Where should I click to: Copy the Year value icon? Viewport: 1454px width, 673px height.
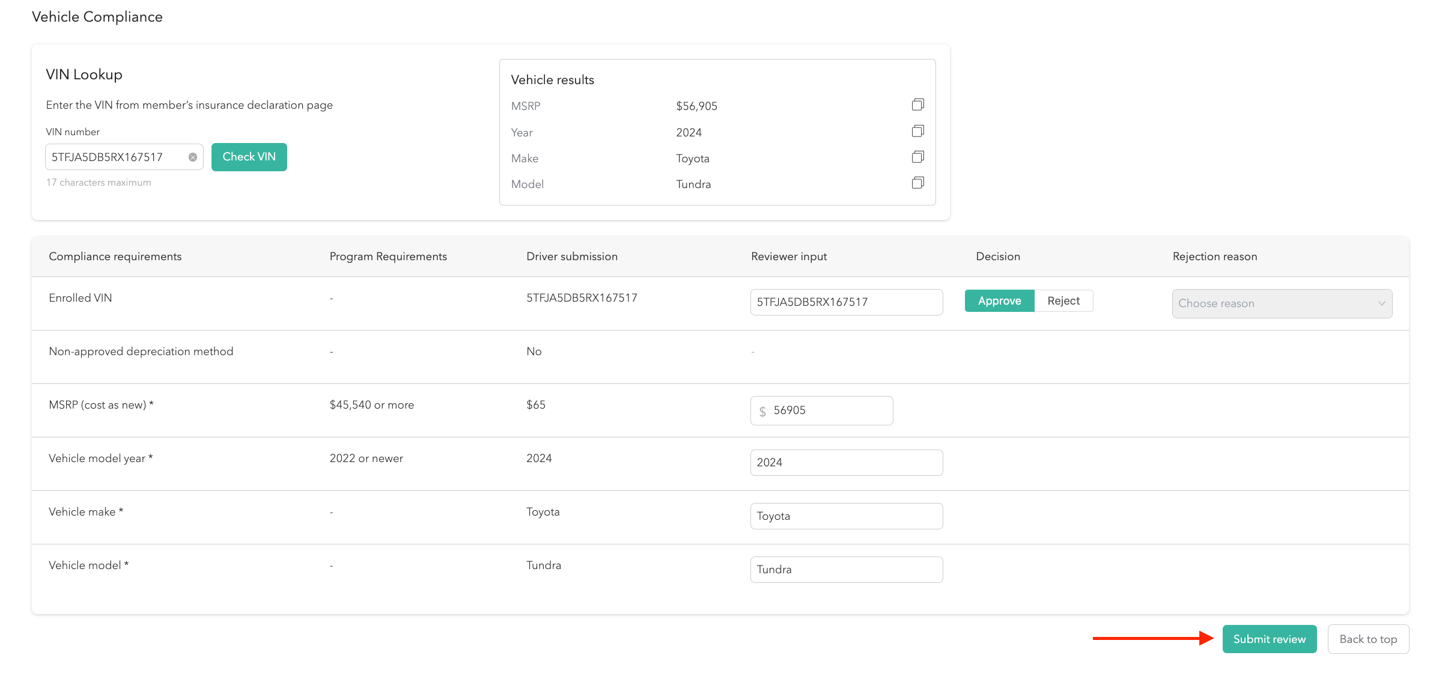point(917,131)
